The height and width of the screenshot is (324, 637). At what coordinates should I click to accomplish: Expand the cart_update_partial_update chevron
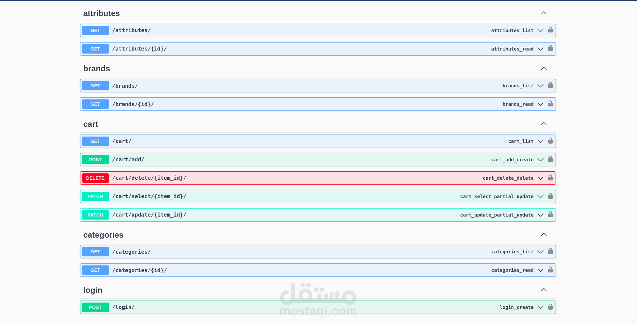(540, 215)
